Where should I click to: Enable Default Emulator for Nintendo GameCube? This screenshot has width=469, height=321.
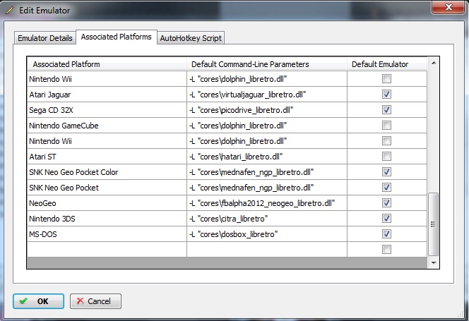coord(386,126)
